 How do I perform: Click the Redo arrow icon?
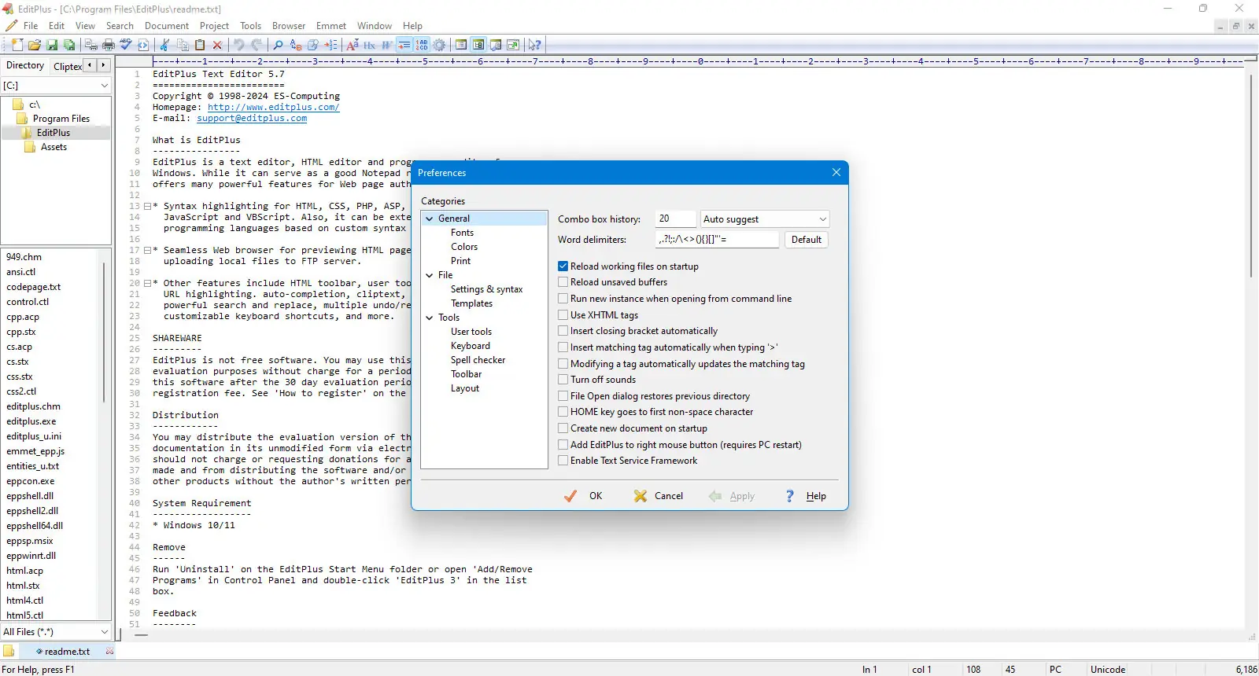(x=257, y=45)
